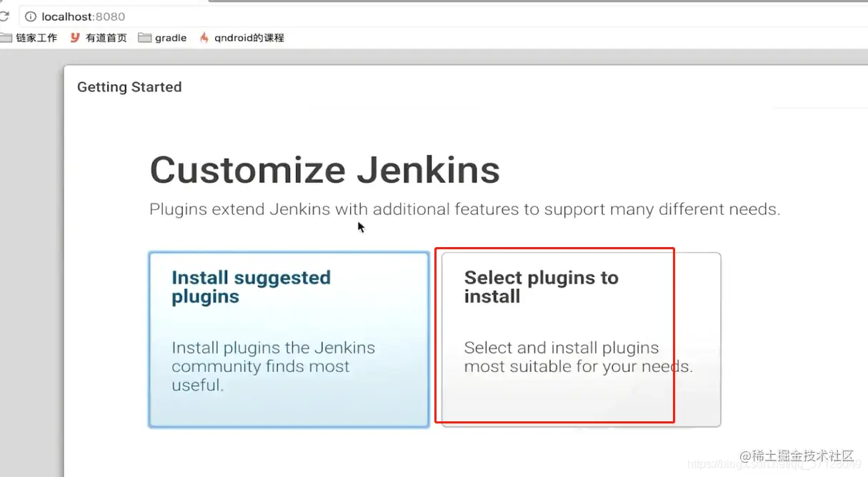The width and height of the screenshot is (868, 477).
Task: Click the gradle folder icon
Action: (x=144, y=38)
